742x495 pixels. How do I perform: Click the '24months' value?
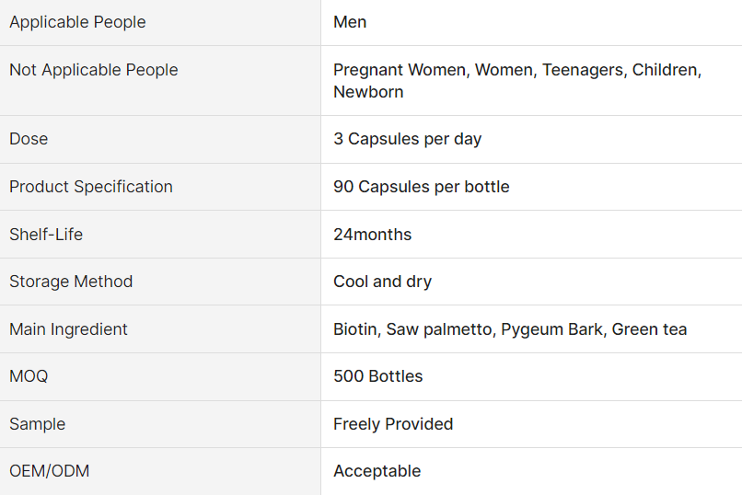click(x=372, y=235)
